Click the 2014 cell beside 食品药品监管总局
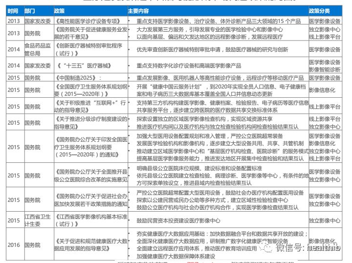This screenshot has width=352, height=263. [14, 49]
